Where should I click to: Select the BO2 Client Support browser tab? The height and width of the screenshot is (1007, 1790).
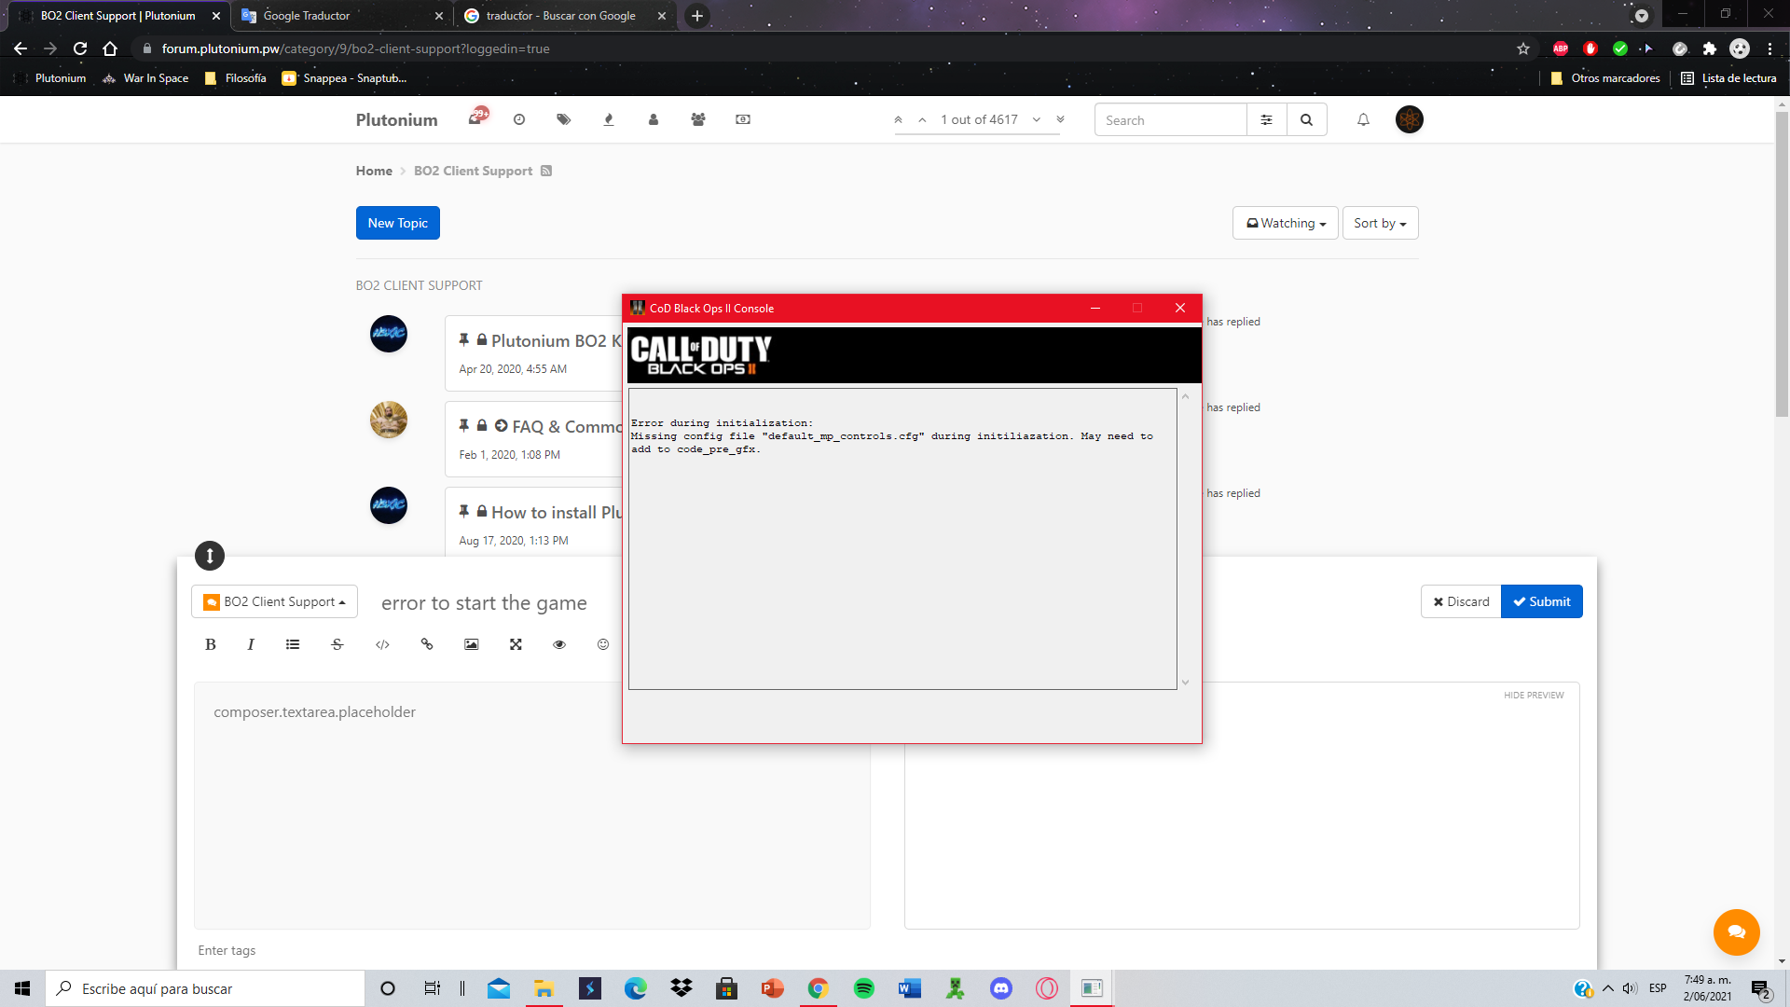coord(118,16)
